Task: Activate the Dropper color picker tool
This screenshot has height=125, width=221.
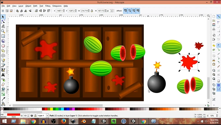Action: click(x=3, y=99)
